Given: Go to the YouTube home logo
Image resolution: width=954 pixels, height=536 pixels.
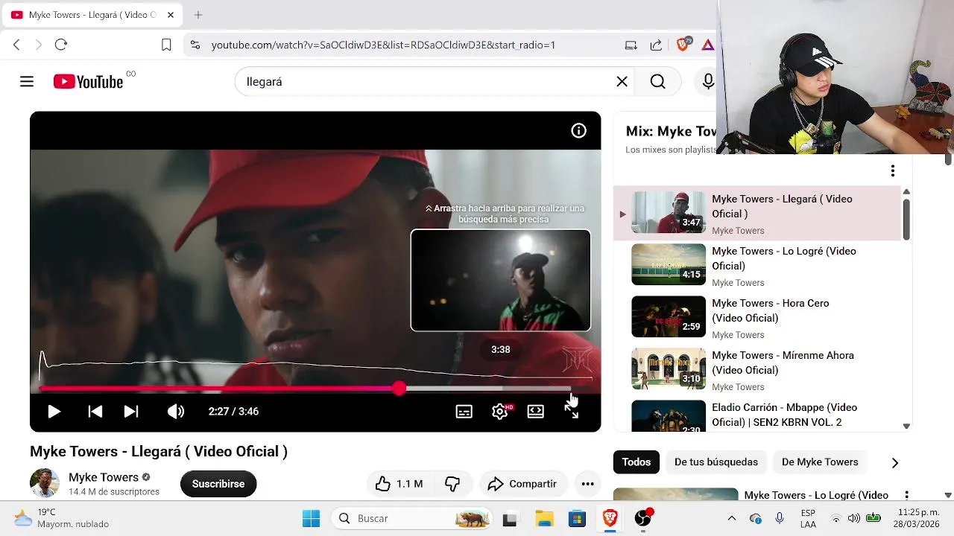Looking at the screenshot, I should (x=88, y=82).
